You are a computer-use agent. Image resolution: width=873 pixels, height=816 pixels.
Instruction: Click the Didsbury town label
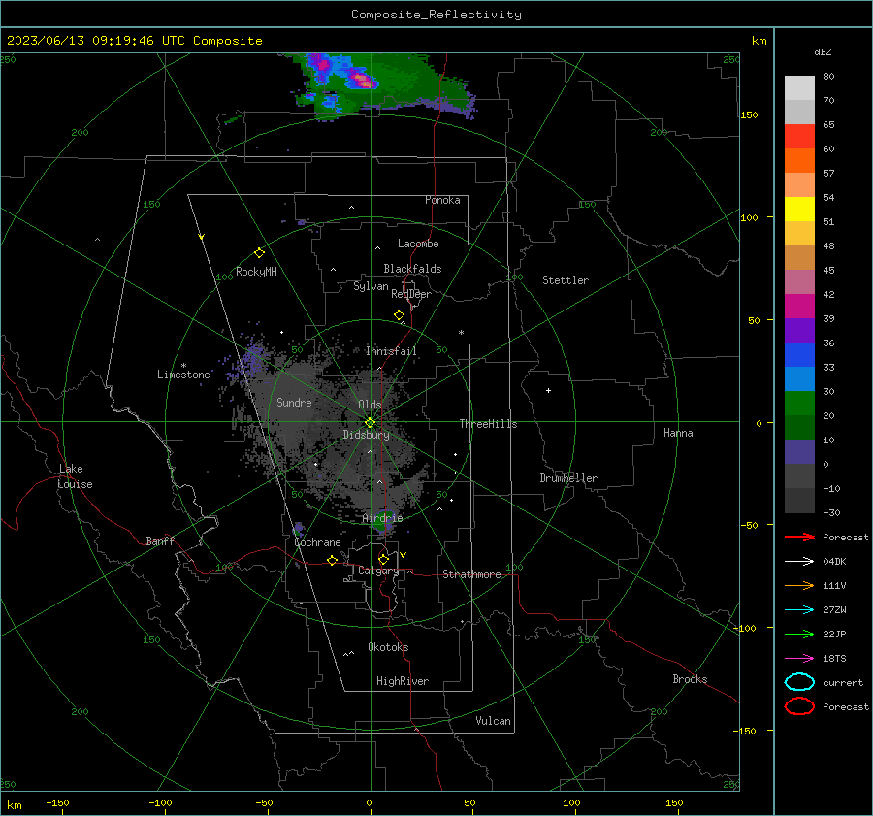[366, 435]
